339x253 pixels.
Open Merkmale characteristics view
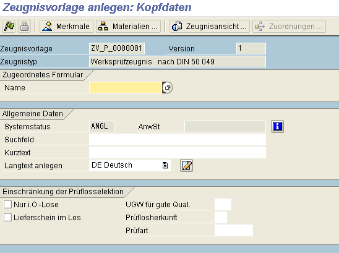coord(66,27)
